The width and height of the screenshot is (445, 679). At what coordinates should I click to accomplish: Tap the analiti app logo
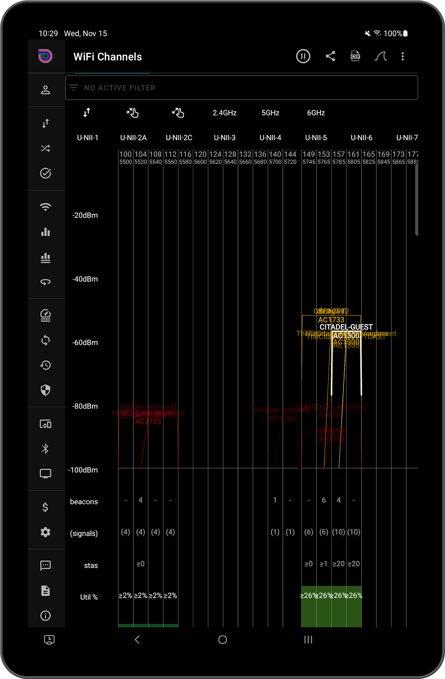pyautogui.click(x=45, y=56)
